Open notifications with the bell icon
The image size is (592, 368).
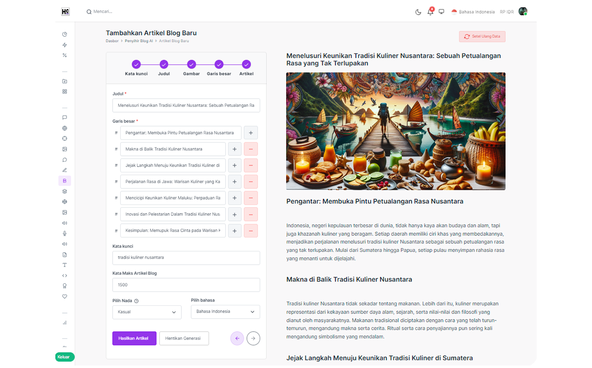coord(430,12)
